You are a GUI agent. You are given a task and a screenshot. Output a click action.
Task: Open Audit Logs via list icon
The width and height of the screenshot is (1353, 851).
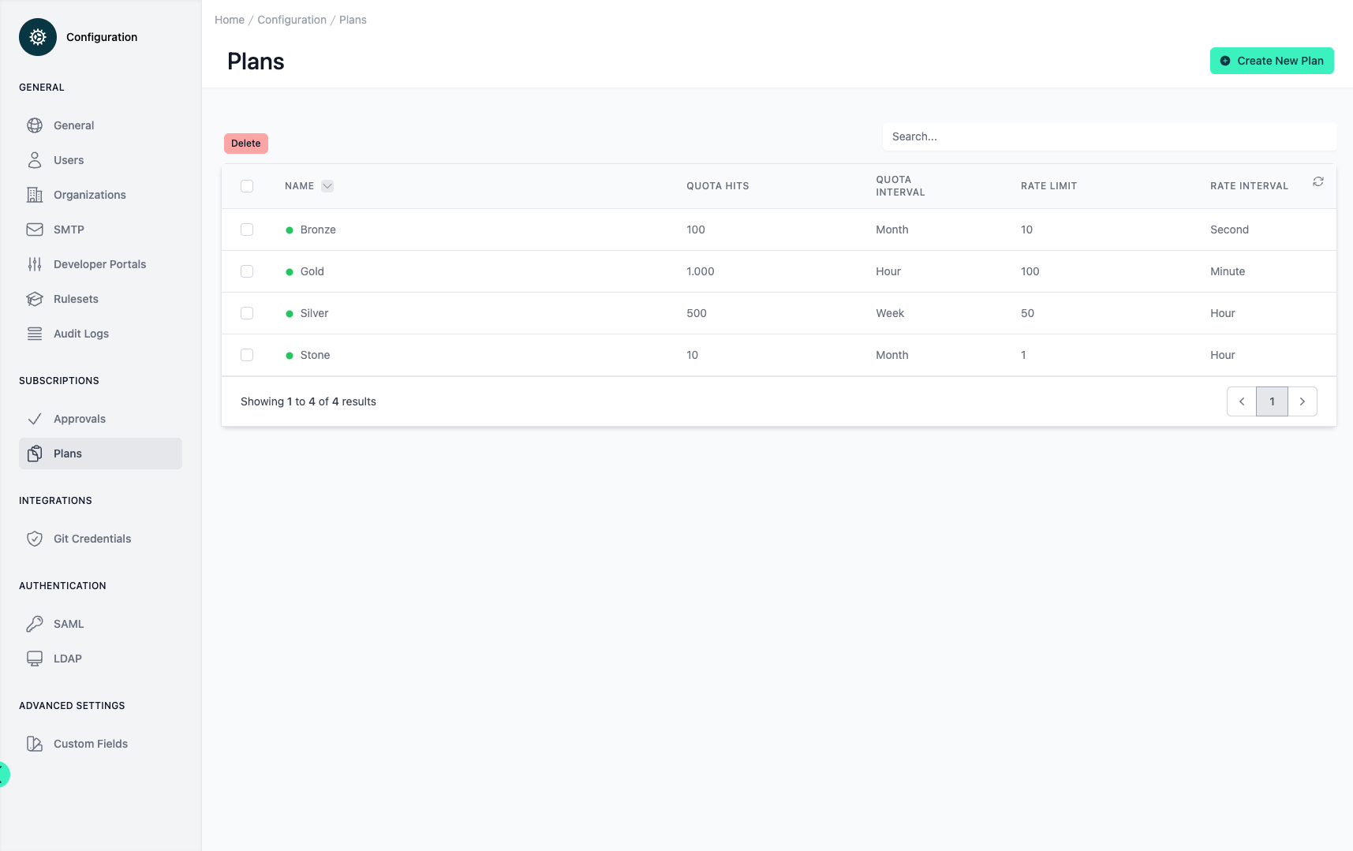[x=35, y=333]
